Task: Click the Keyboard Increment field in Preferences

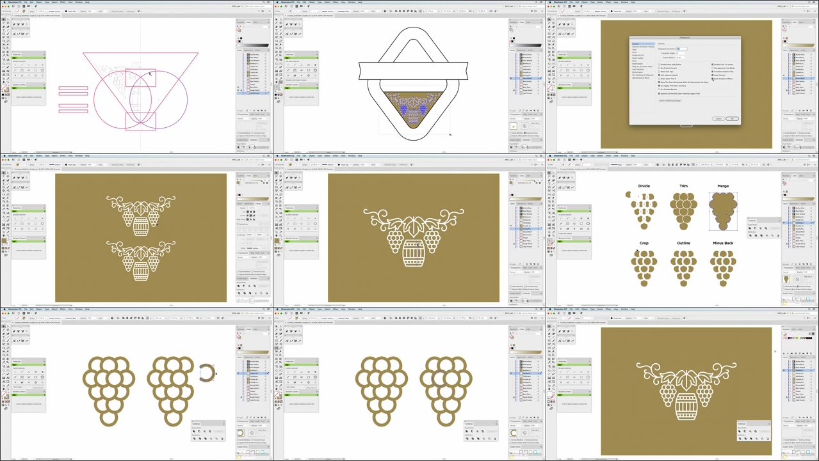Action: (x=682, y=49)
